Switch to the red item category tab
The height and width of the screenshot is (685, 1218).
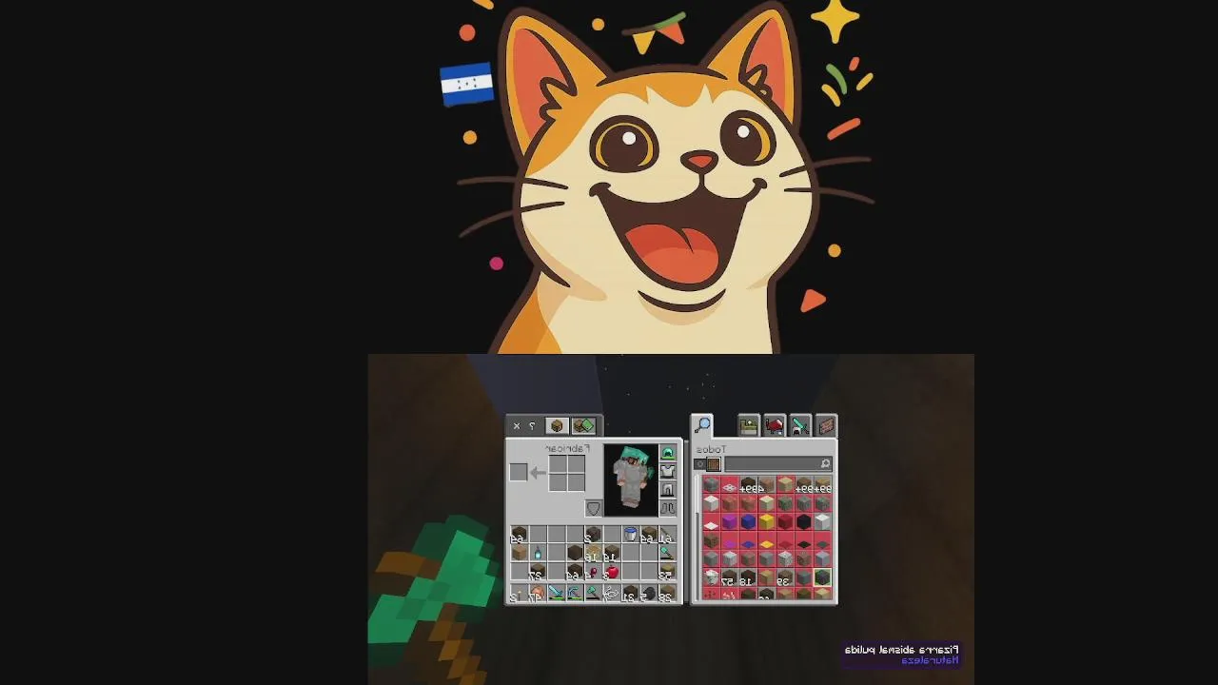click(775, 425)
